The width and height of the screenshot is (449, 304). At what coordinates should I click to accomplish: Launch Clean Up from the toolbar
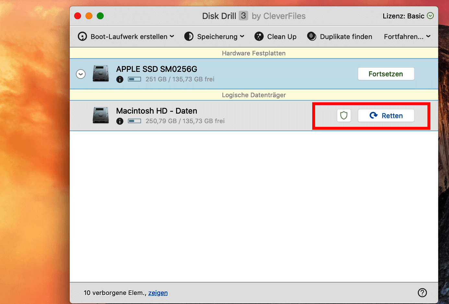click(275, 37)
